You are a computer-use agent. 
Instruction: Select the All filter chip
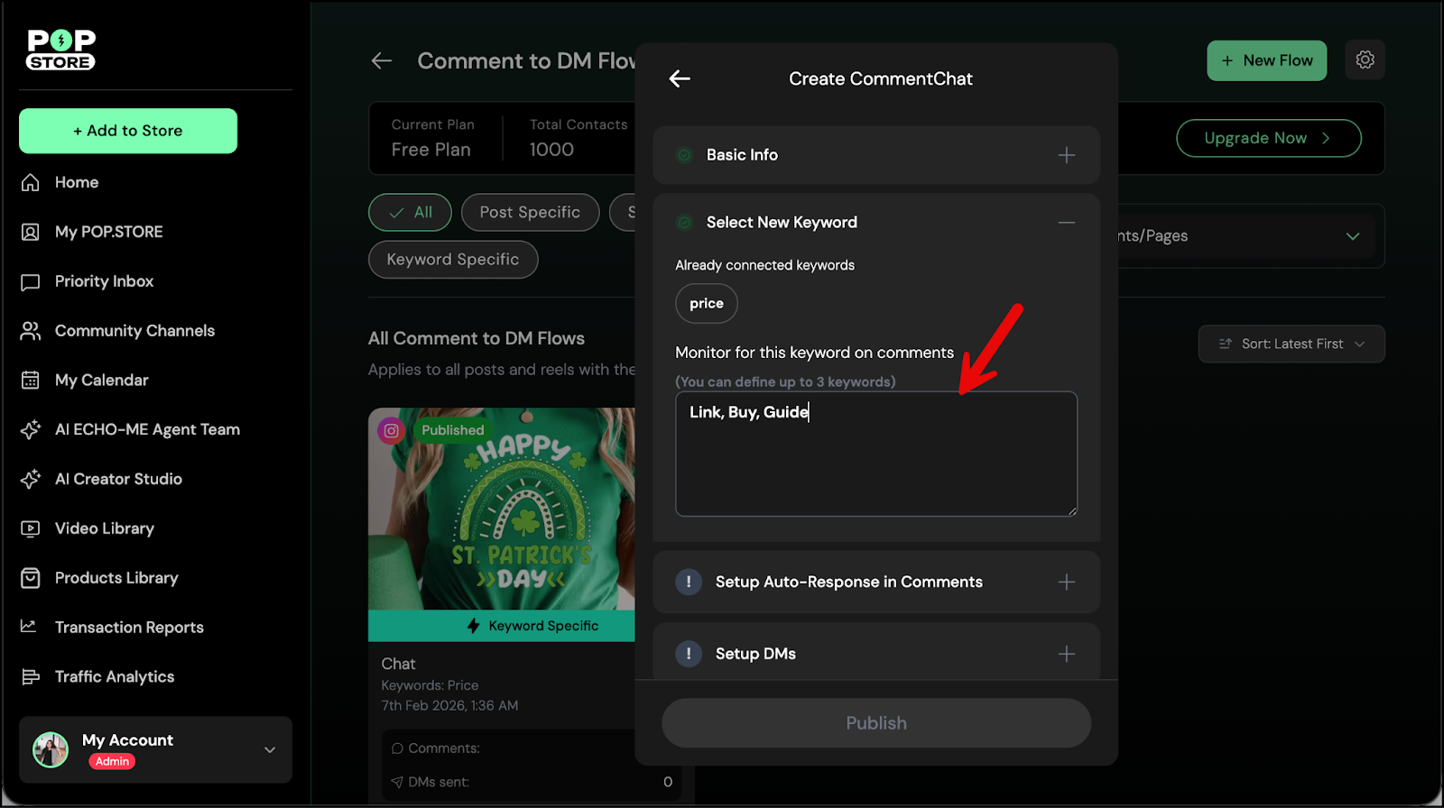click(x=411, y=213)
